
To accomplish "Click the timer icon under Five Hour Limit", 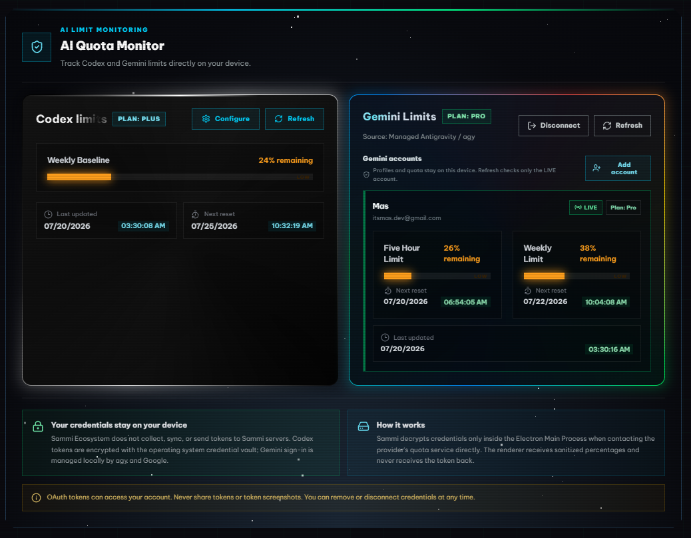I will click(x=388, y=291).
